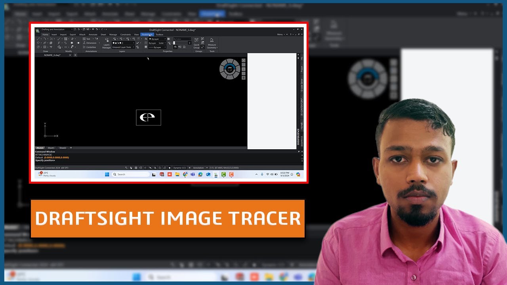Click the Centerline annotation tool
Image resolution: width=507 pixels, height=285 pixels.
click(x=89, y=47)
